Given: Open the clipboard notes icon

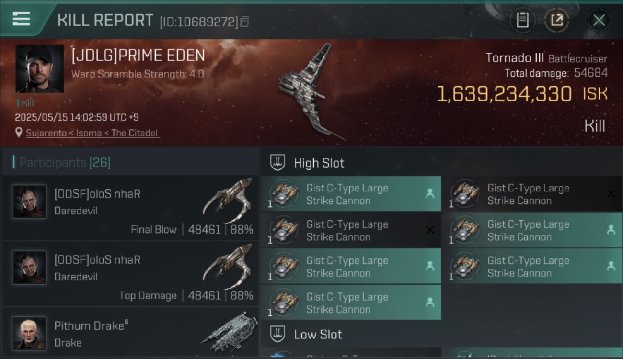Looking at the screenshot, I should (x=522, y=20).
